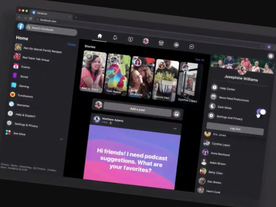This screenshot has height=207, width=276.
Task: Open the Groups icon in navigation
Action: (x=176, y=45)
